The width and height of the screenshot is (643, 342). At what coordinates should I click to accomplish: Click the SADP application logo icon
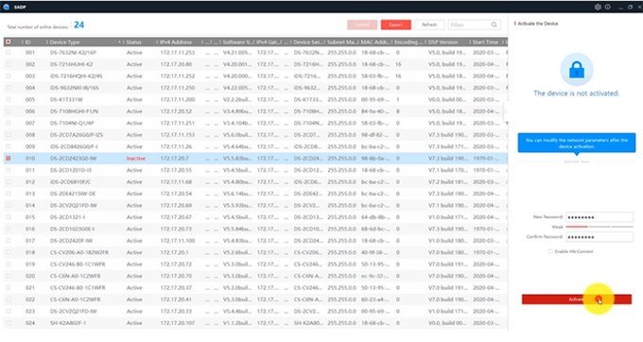7,7
